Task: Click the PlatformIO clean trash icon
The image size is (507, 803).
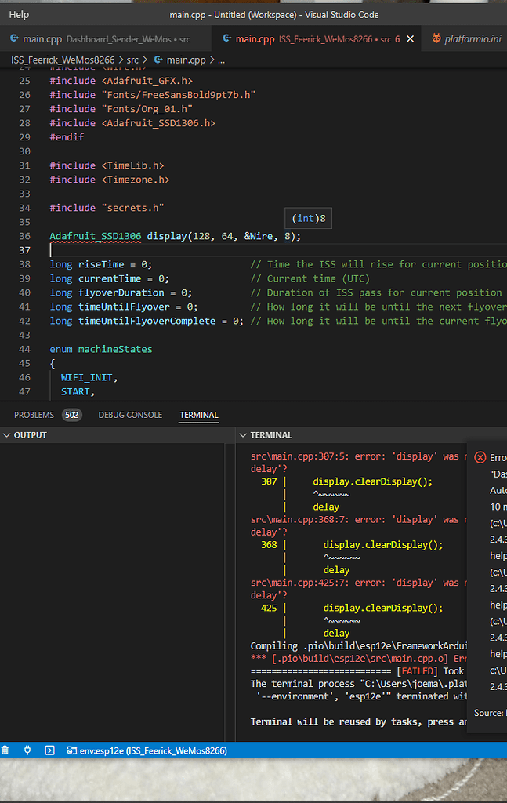Action: pyautogui.click(x=5, y=750)
